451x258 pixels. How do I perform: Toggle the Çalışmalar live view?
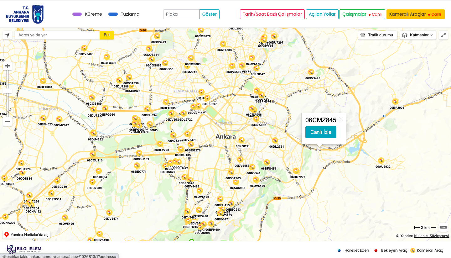click(362, 14)
